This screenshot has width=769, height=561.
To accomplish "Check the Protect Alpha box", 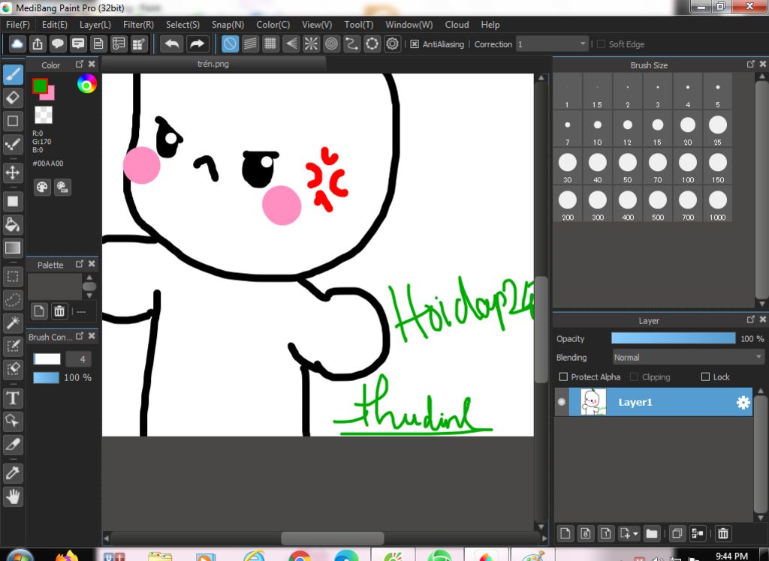I will tap(563, 376).
